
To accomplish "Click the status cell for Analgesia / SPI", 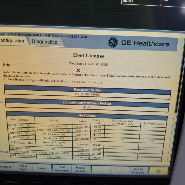I will tap(81, 139).
